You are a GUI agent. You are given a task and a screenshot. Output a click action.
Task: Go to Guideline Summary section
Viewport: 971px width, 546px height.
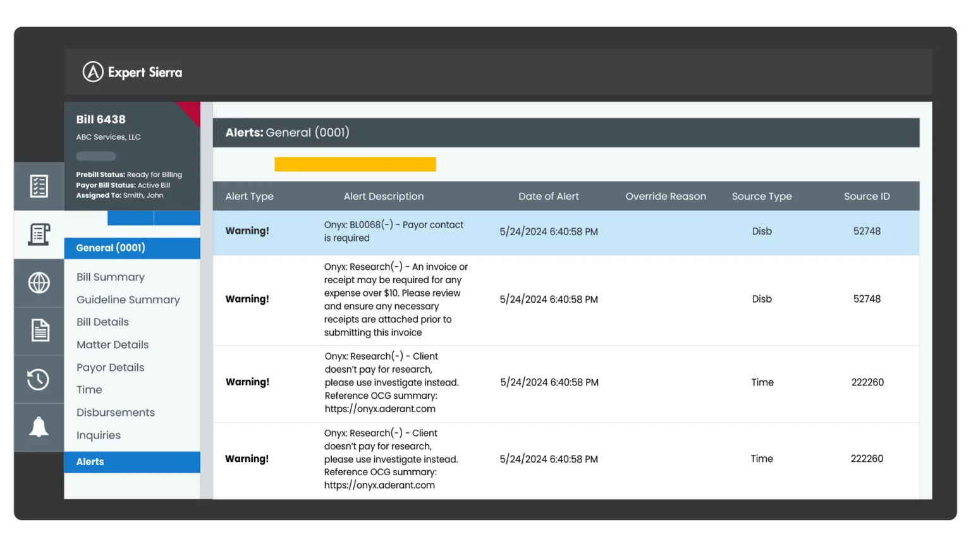click(x=128, y=300)
